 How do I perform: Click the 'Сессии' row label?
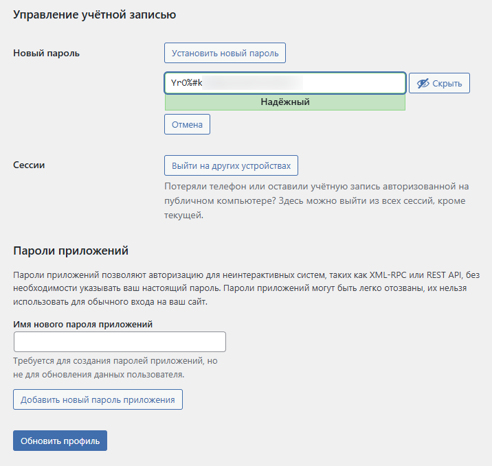[30, 165]
